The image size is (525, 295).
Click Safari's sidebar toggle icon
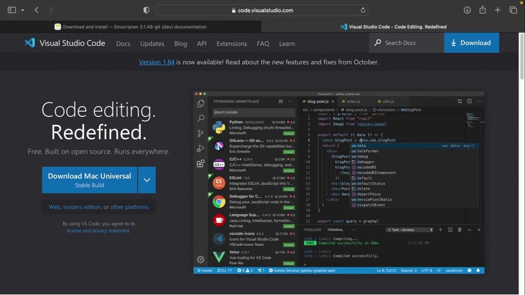tap(11, 10)
